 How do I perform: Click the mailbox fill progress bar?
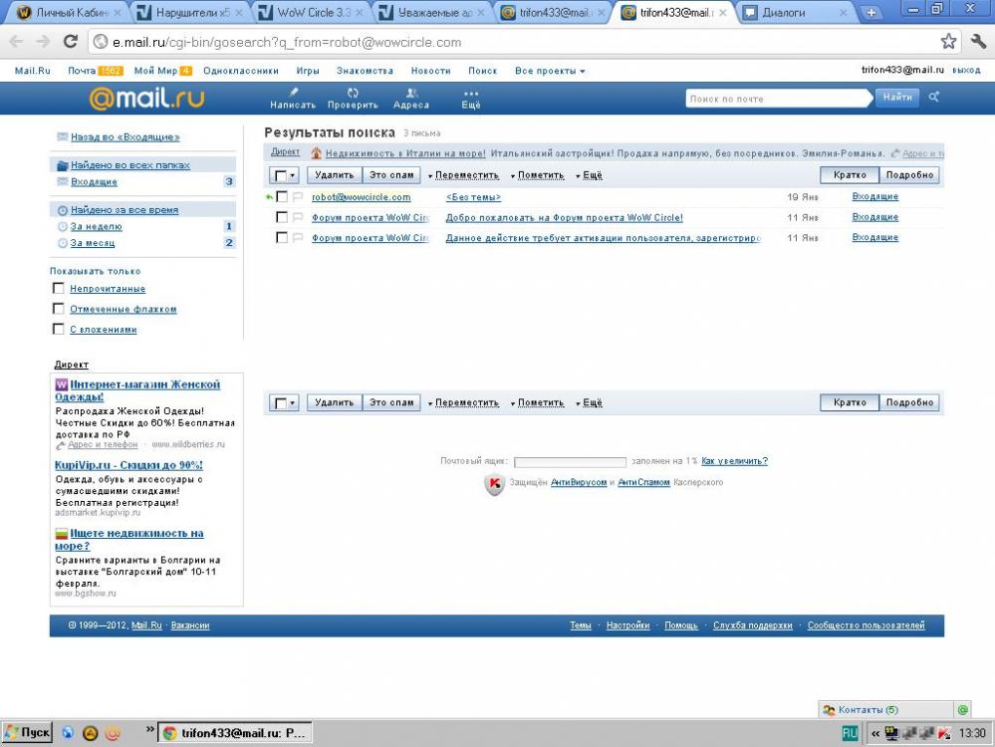pos(570,462)
